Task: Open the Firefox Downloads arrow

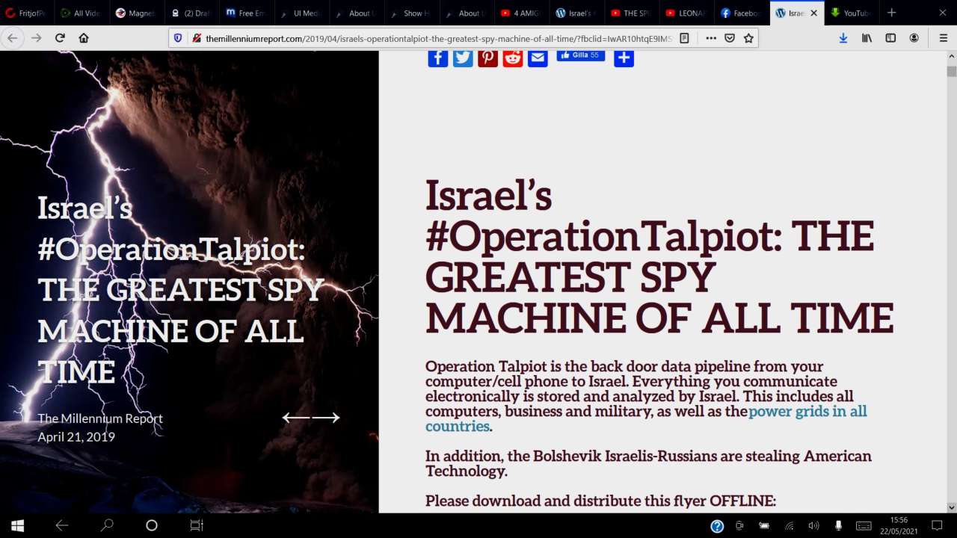Action: click(843, 38)
